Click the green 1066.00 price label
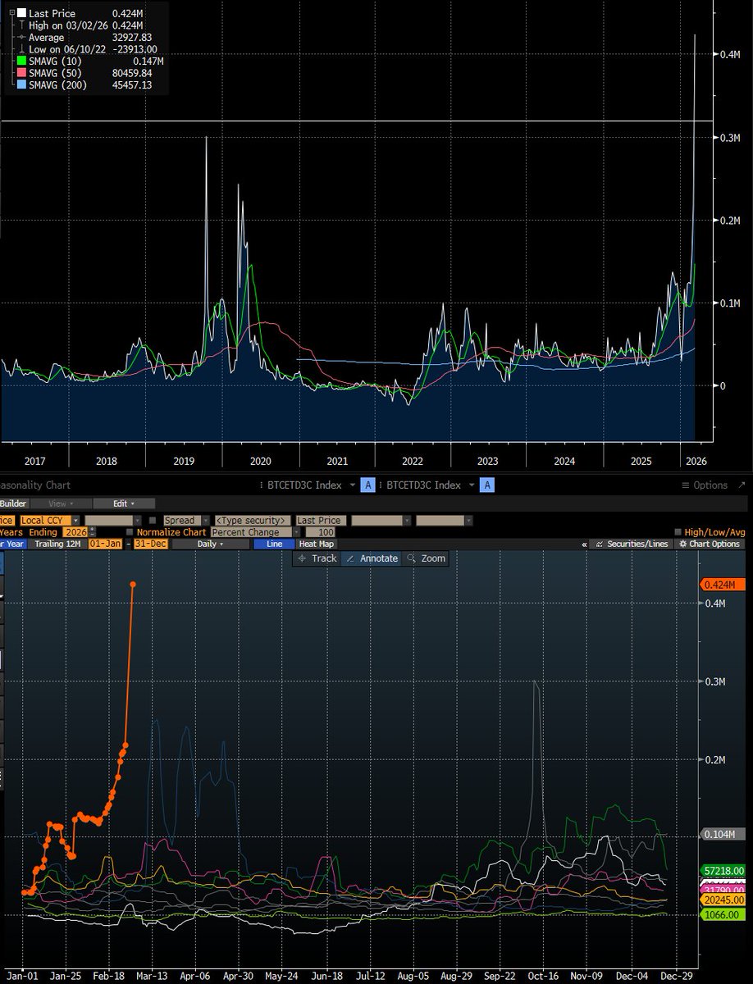The image size is (753, 984). 723,914
